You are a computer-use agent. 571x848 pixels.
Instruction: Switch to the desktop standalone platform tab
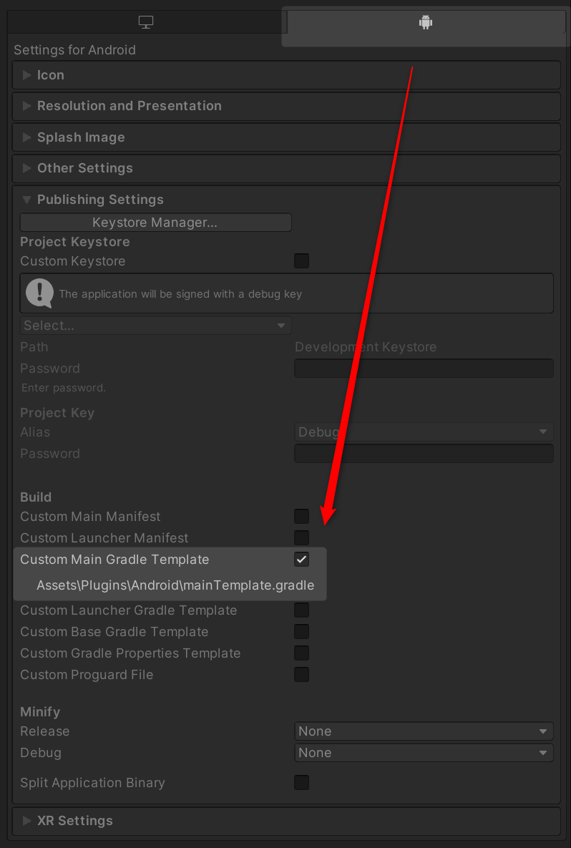pos(146,22)
